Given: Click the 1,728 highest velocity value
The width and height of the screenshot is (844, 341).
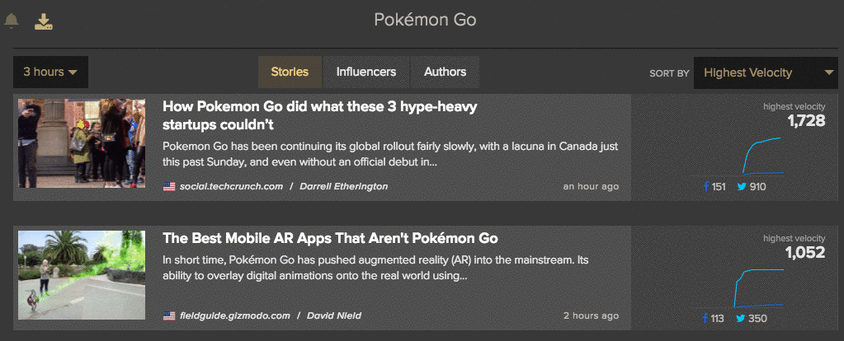Looking at the screenshot, I should pos(806,121).
